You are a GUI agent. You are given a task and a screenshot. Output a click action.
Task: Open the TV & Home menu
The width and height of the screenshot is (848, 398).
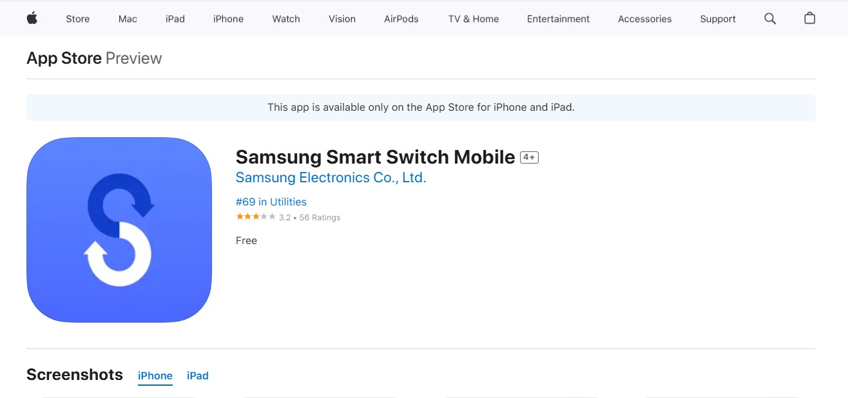point(474,19)
